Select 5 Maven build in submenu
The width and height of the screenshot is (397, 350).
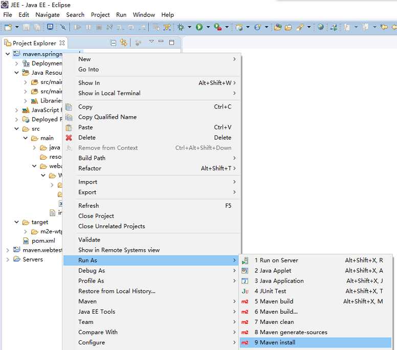(x=316, y=301)
